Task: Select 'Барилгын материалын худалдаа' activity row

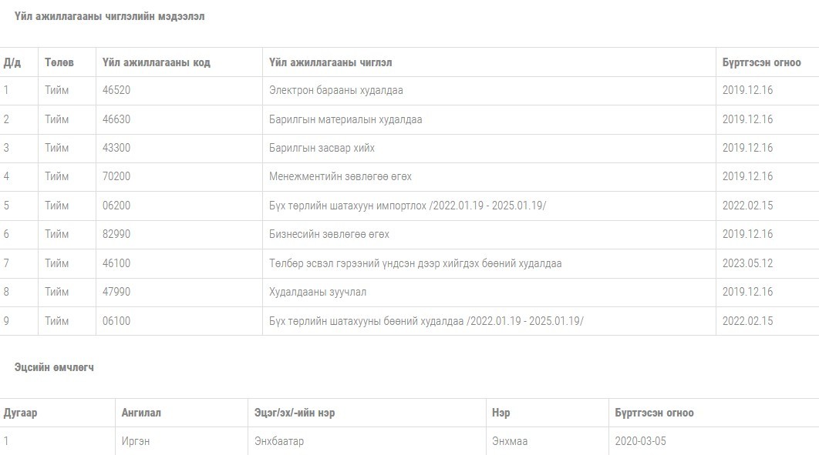Action: point(345,119)
